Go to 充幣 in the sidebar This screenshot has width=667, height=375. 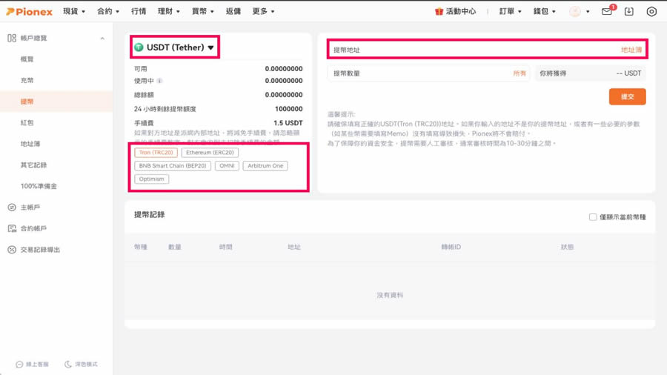pyautogui.click(x=27, y=80)
